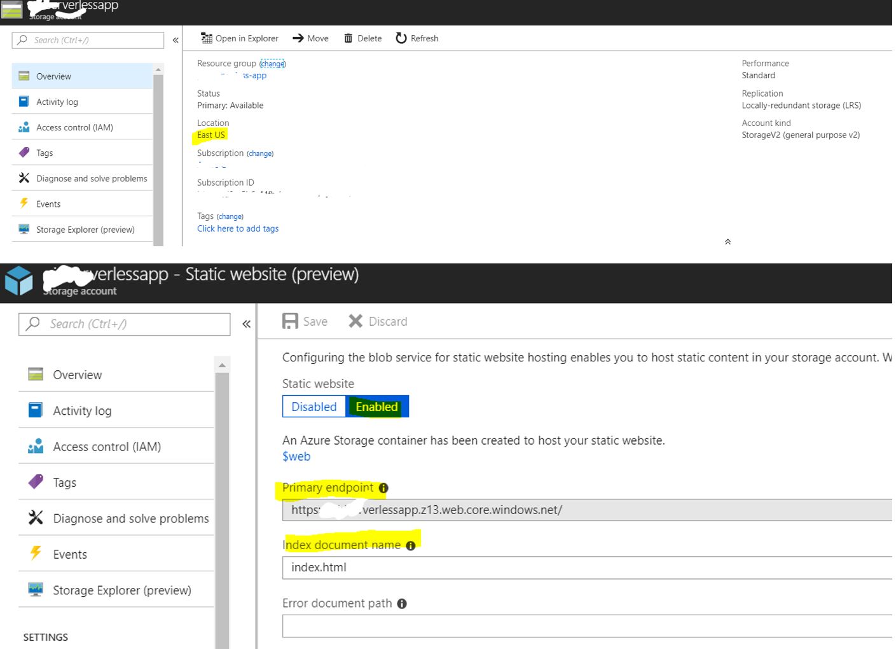Image resolution: width=896 pixels, height=649 pixels.
Task: Click the Primary endpoint info icon
Action: click(383, 488)
